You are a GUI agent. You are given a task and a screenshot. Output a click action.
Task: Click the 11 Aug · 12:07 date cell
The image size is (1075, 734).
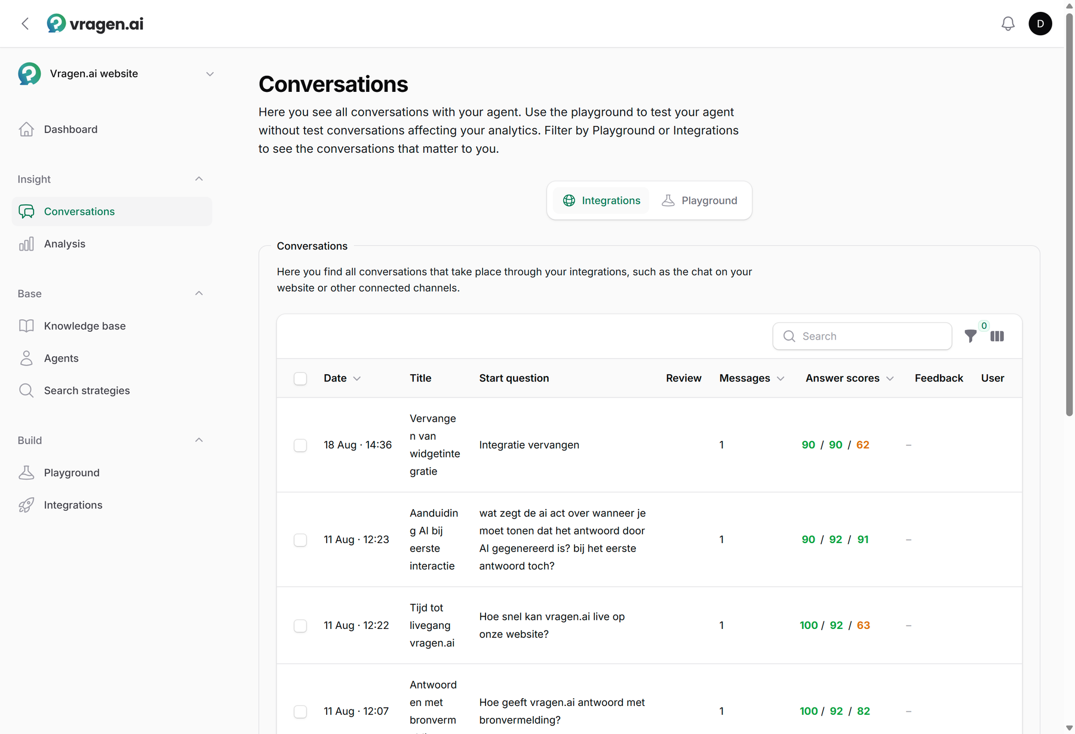coord(356,711)
